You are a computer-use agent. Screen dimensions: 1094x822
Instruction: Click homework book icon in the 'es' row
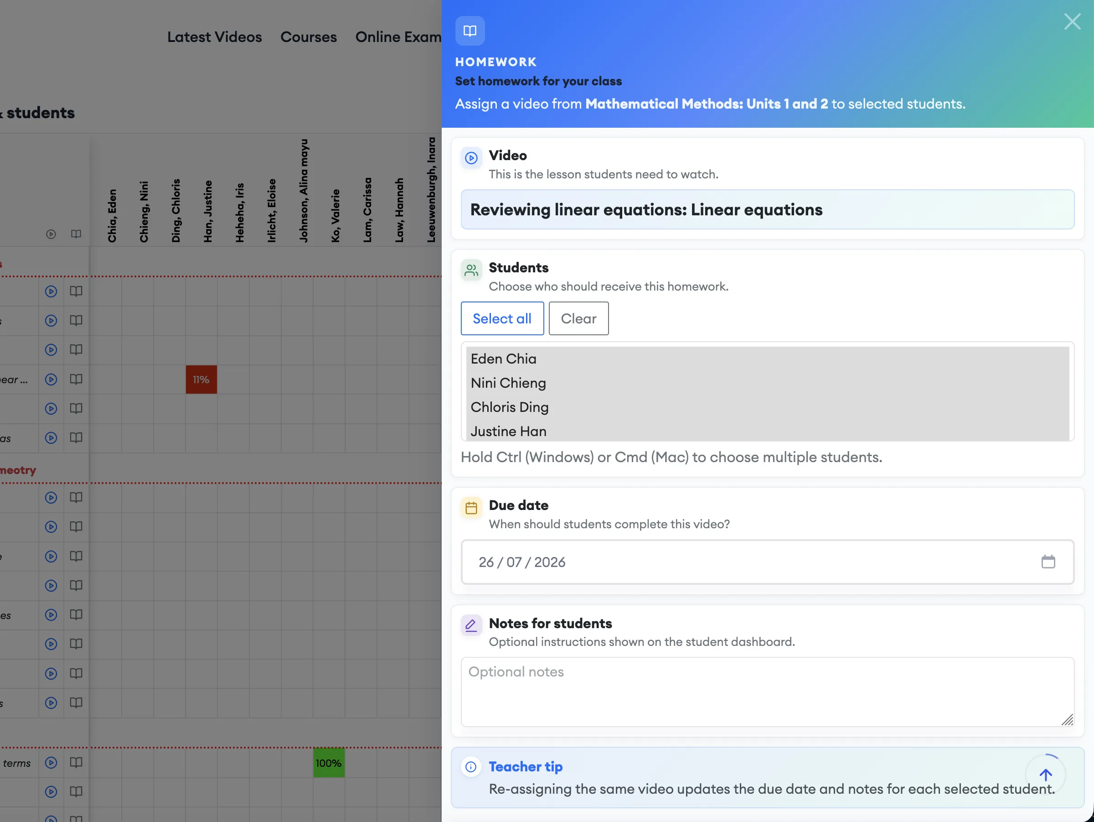pos(76,614)
